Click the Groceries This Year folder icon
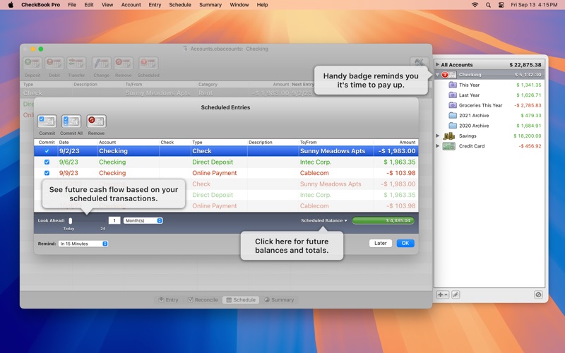The height and width of the screenshot is (353, 565). tap(453, 105)
